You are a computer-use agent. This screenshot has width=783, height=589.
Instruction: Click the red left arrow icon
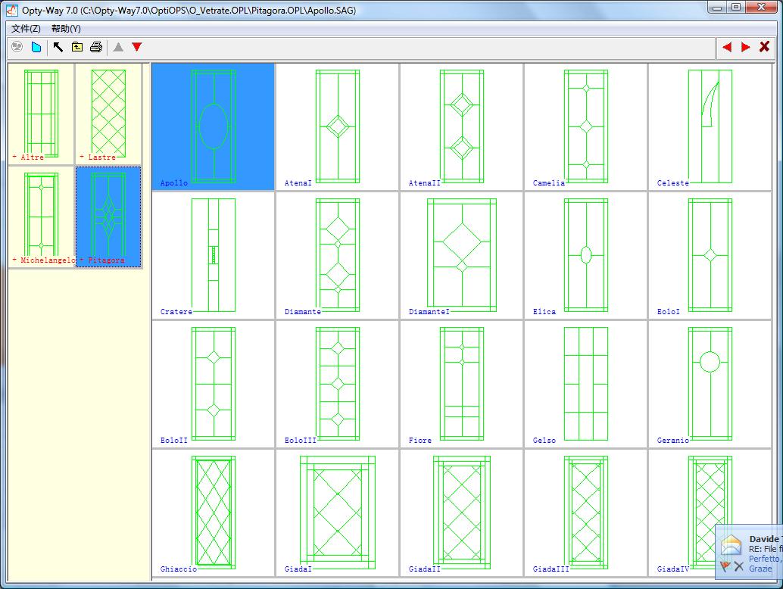click(x=727, y=47)
